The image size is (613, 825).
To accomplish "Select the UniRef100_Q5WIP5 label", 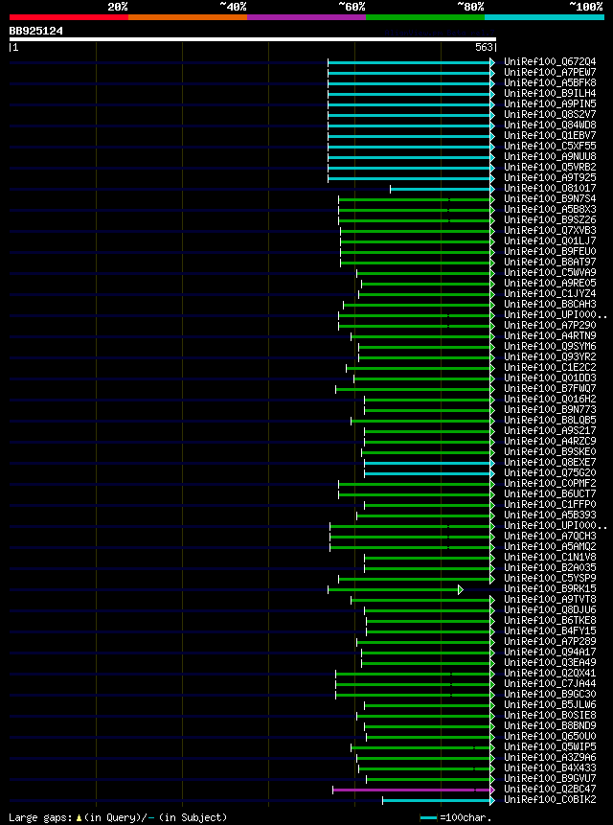I will (x=550, y=746).
